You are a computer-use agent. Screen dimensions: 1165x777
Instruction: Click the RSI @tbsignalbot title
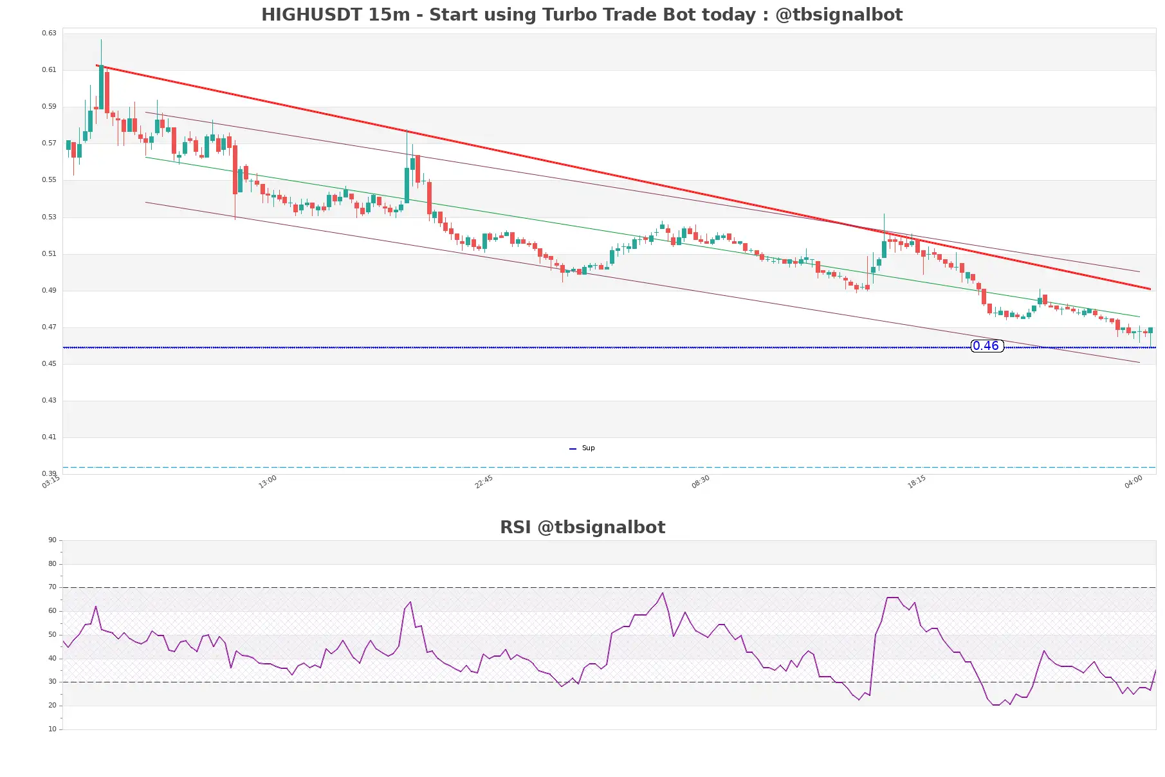coord(582,527)
